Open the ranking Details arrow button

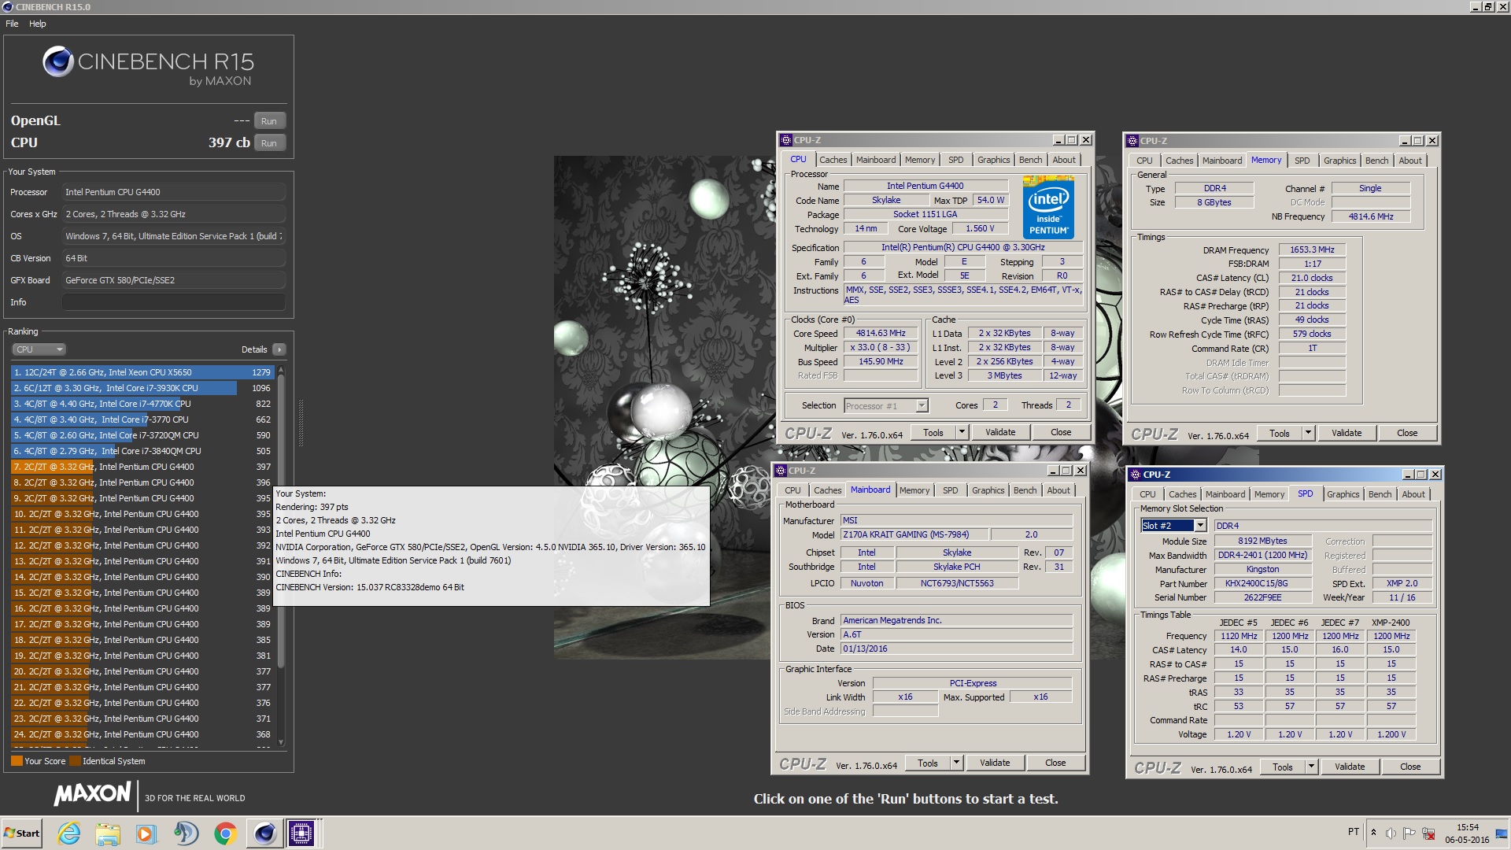click(279, 349)
